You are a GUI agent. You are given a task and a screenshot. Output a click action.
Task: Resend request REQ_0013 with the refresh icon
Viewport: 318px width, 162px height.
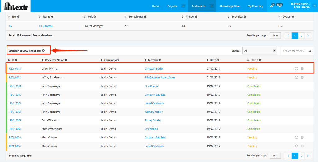coord(296,69)
